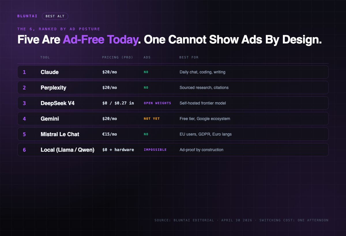Viewport: 346px width, 236px height.
Task: Click the '$0 / $0.27 in' price
Action: 118,103
